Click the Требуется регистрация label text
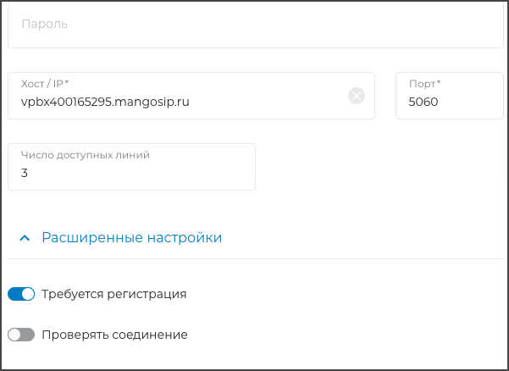This screenshot has height=371, width=509. 113,294
